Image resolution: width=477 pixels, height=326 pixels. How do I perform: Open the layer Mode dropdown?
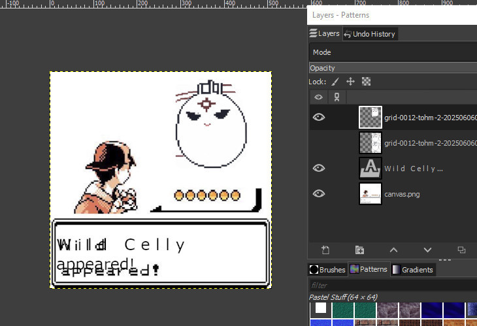pyautogui.click(x=393, y=52)
